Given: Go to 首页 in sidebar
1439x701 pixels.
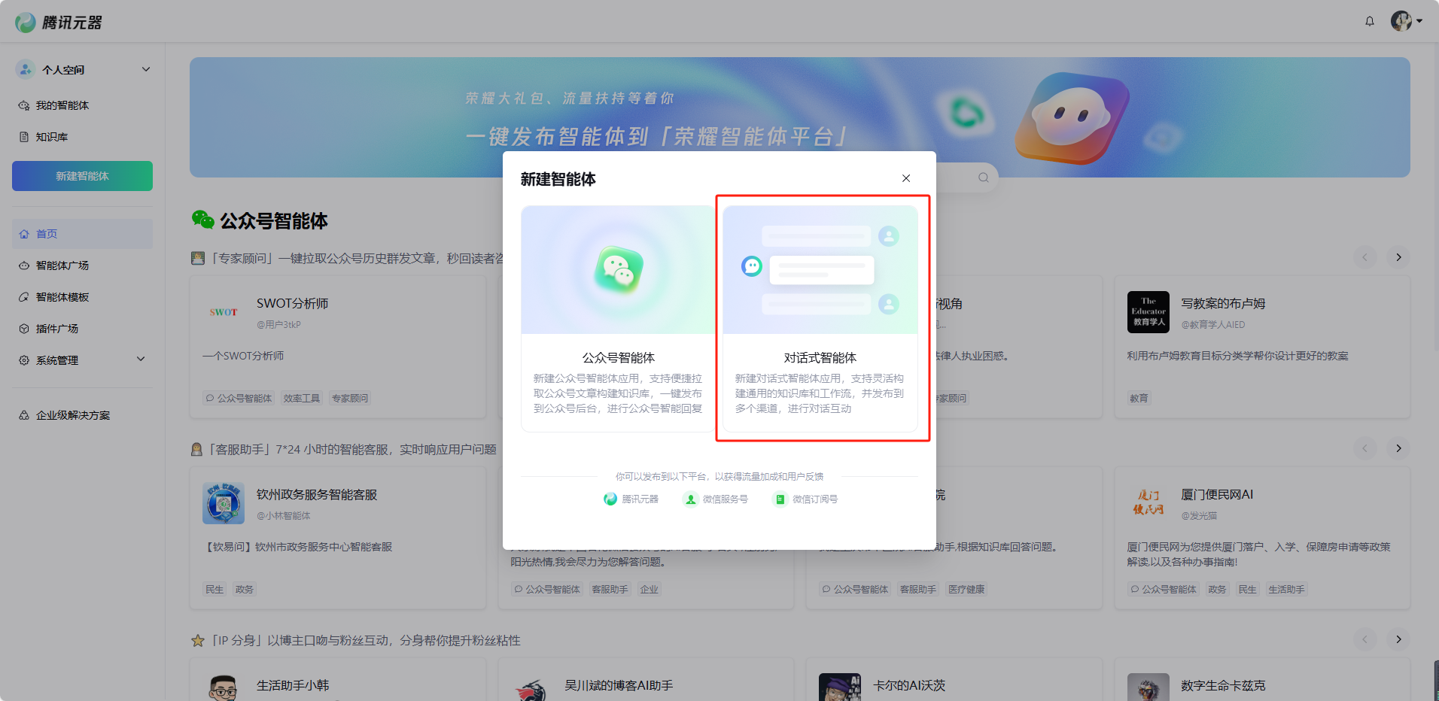Looking at the screenshot, I should point(83,234).
